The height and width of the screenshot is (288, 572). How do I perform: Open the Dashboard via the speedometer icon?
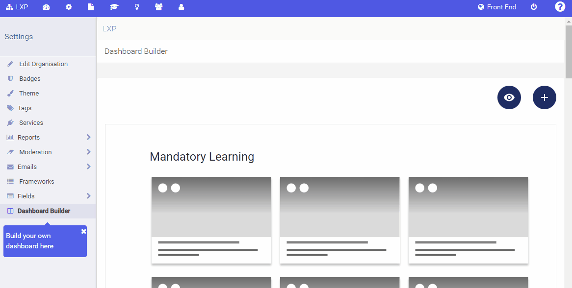(x=46, y=7)
